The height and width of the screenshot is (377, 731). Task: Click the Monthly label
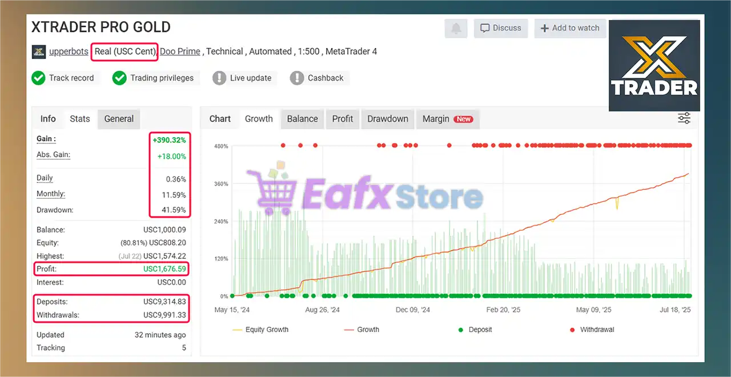pyautogui.click(x=51, y=194)
